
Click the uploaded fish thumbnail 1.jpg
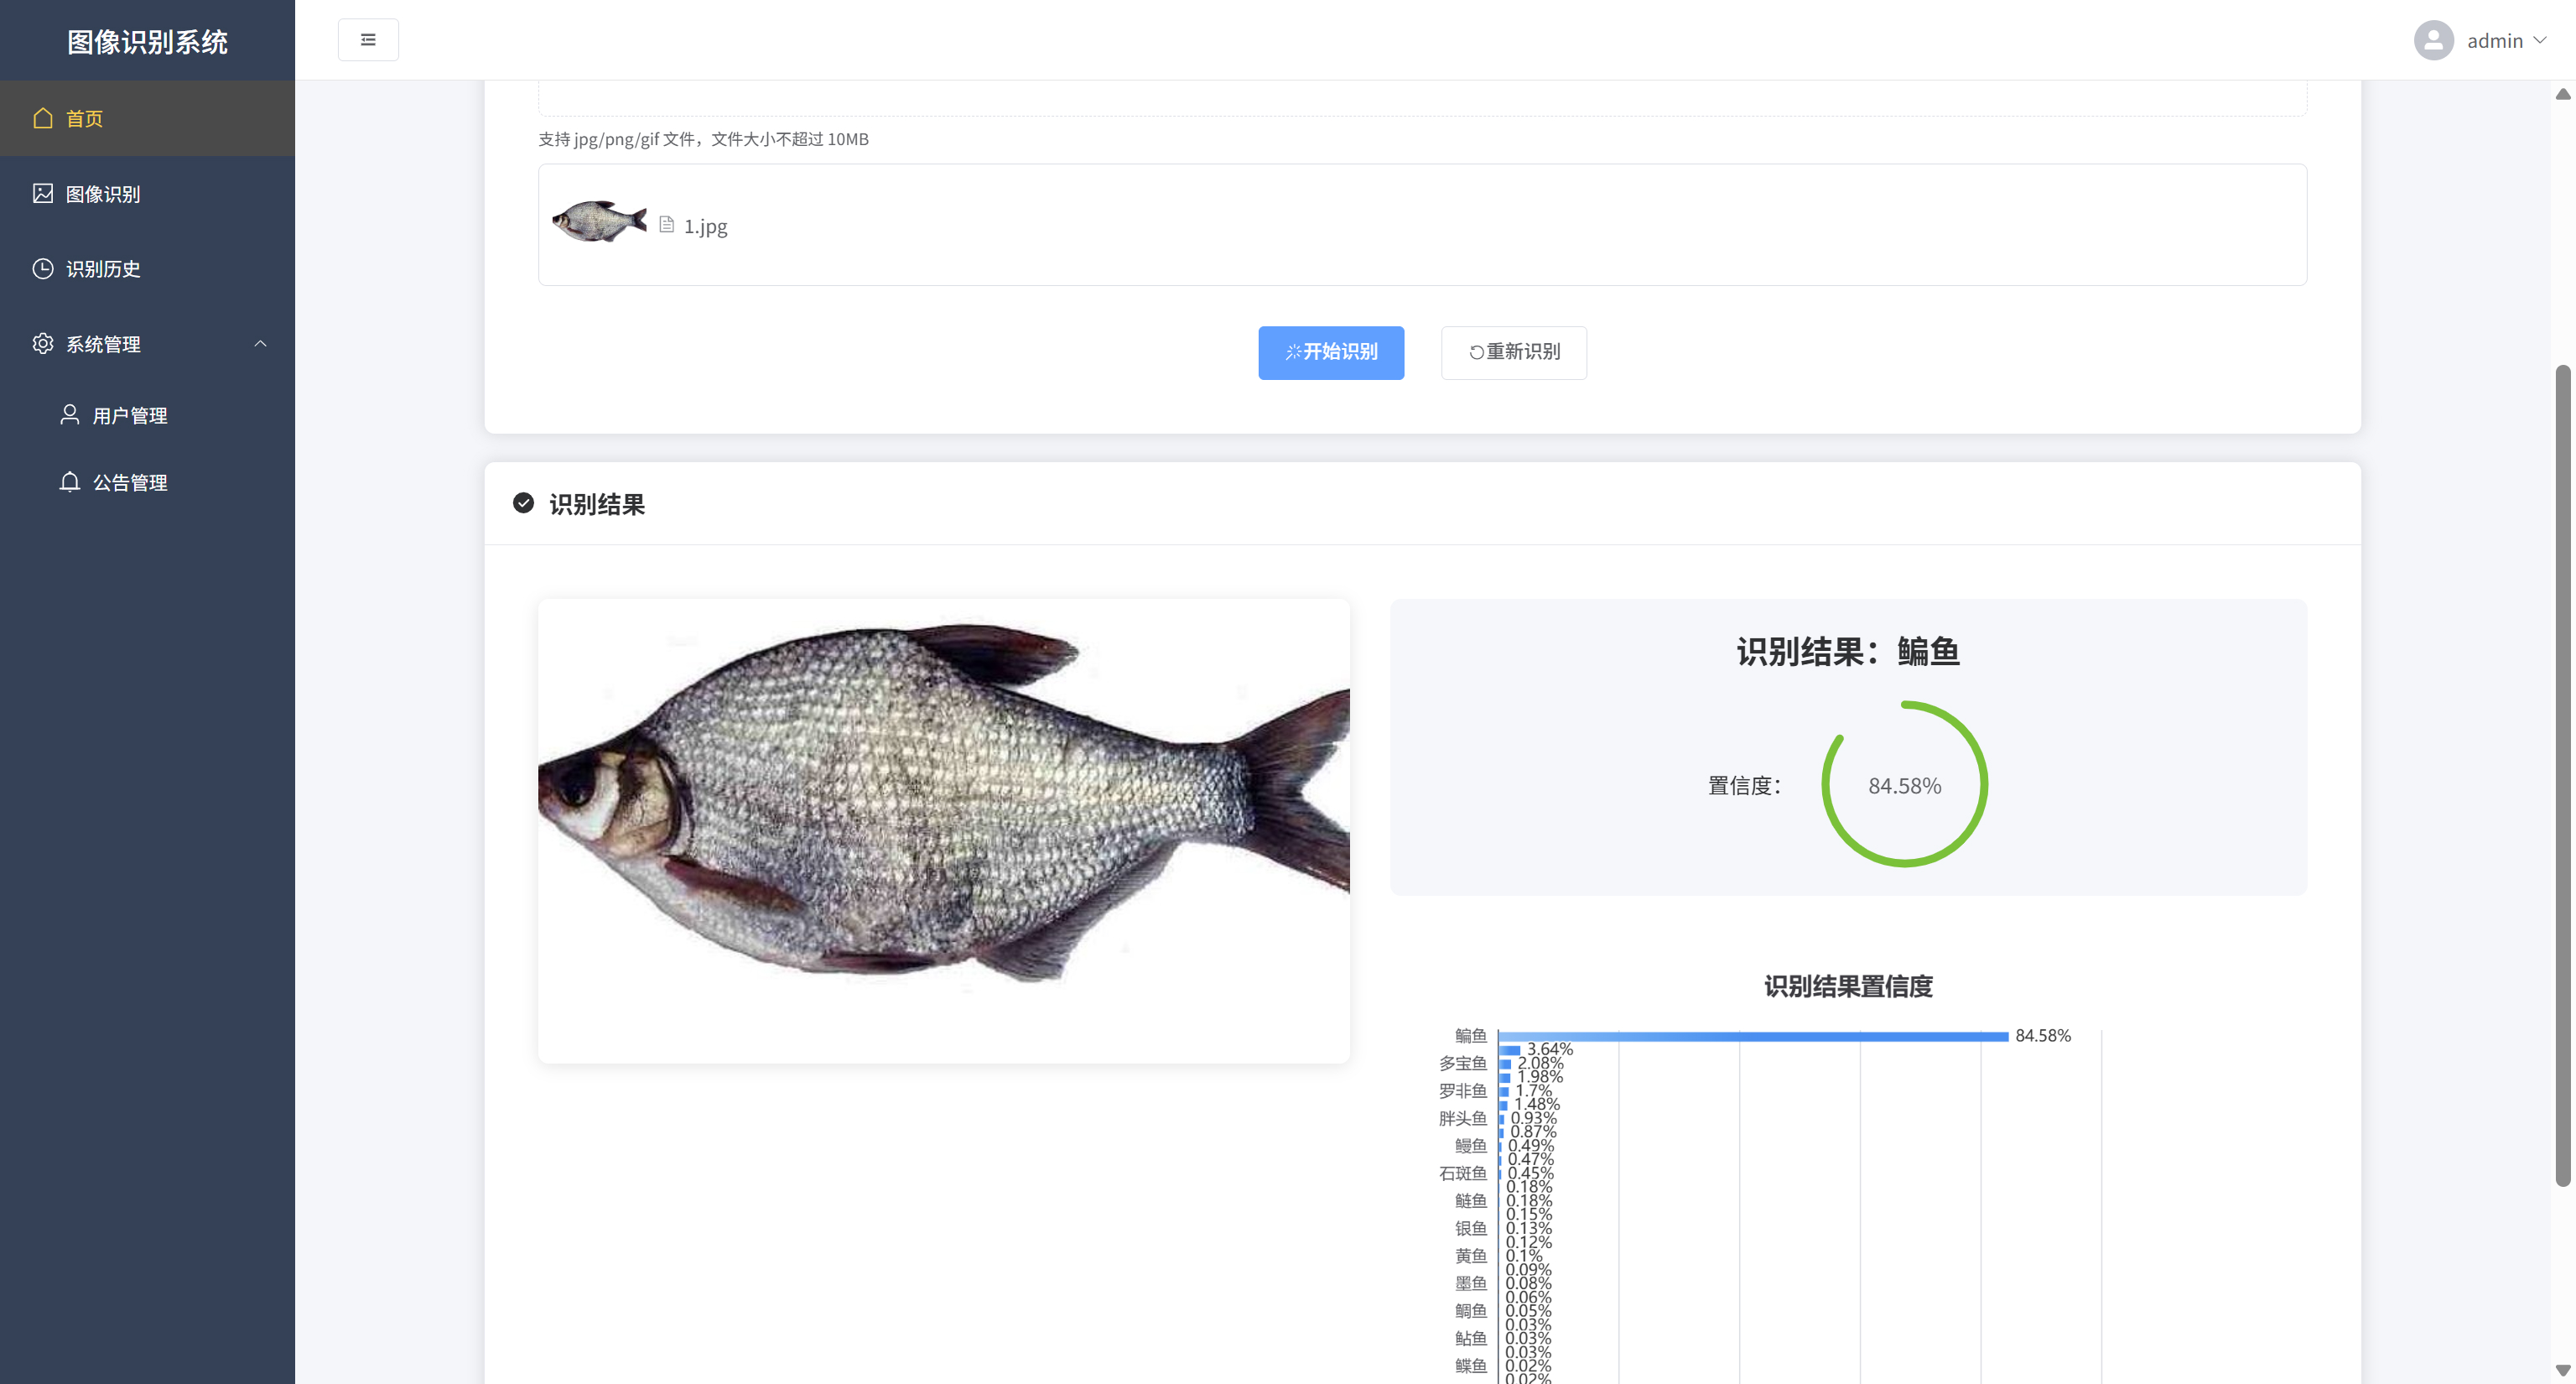pos(599,222)
